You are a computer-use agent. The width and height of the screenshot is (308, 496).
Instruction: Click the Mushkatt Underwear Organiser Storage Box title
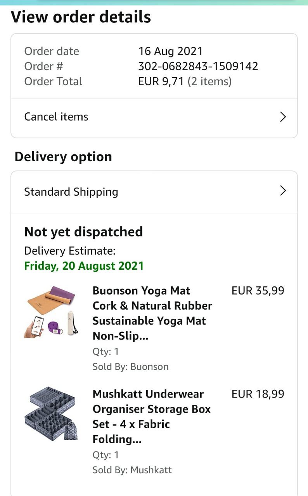coord(151,416)
